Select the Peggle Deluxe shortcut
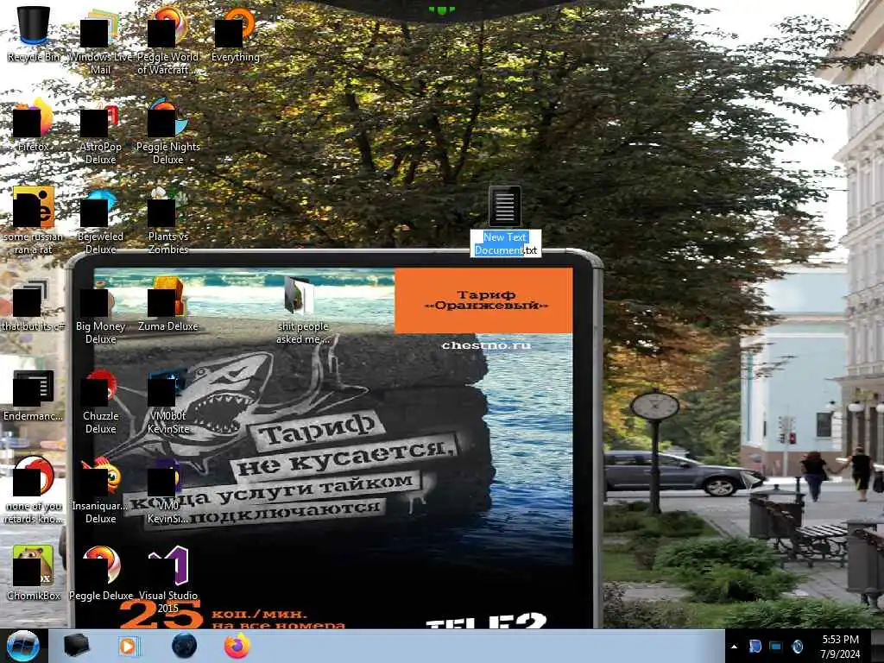Viewport: 884px width, 663px height. tap(100, 572)
